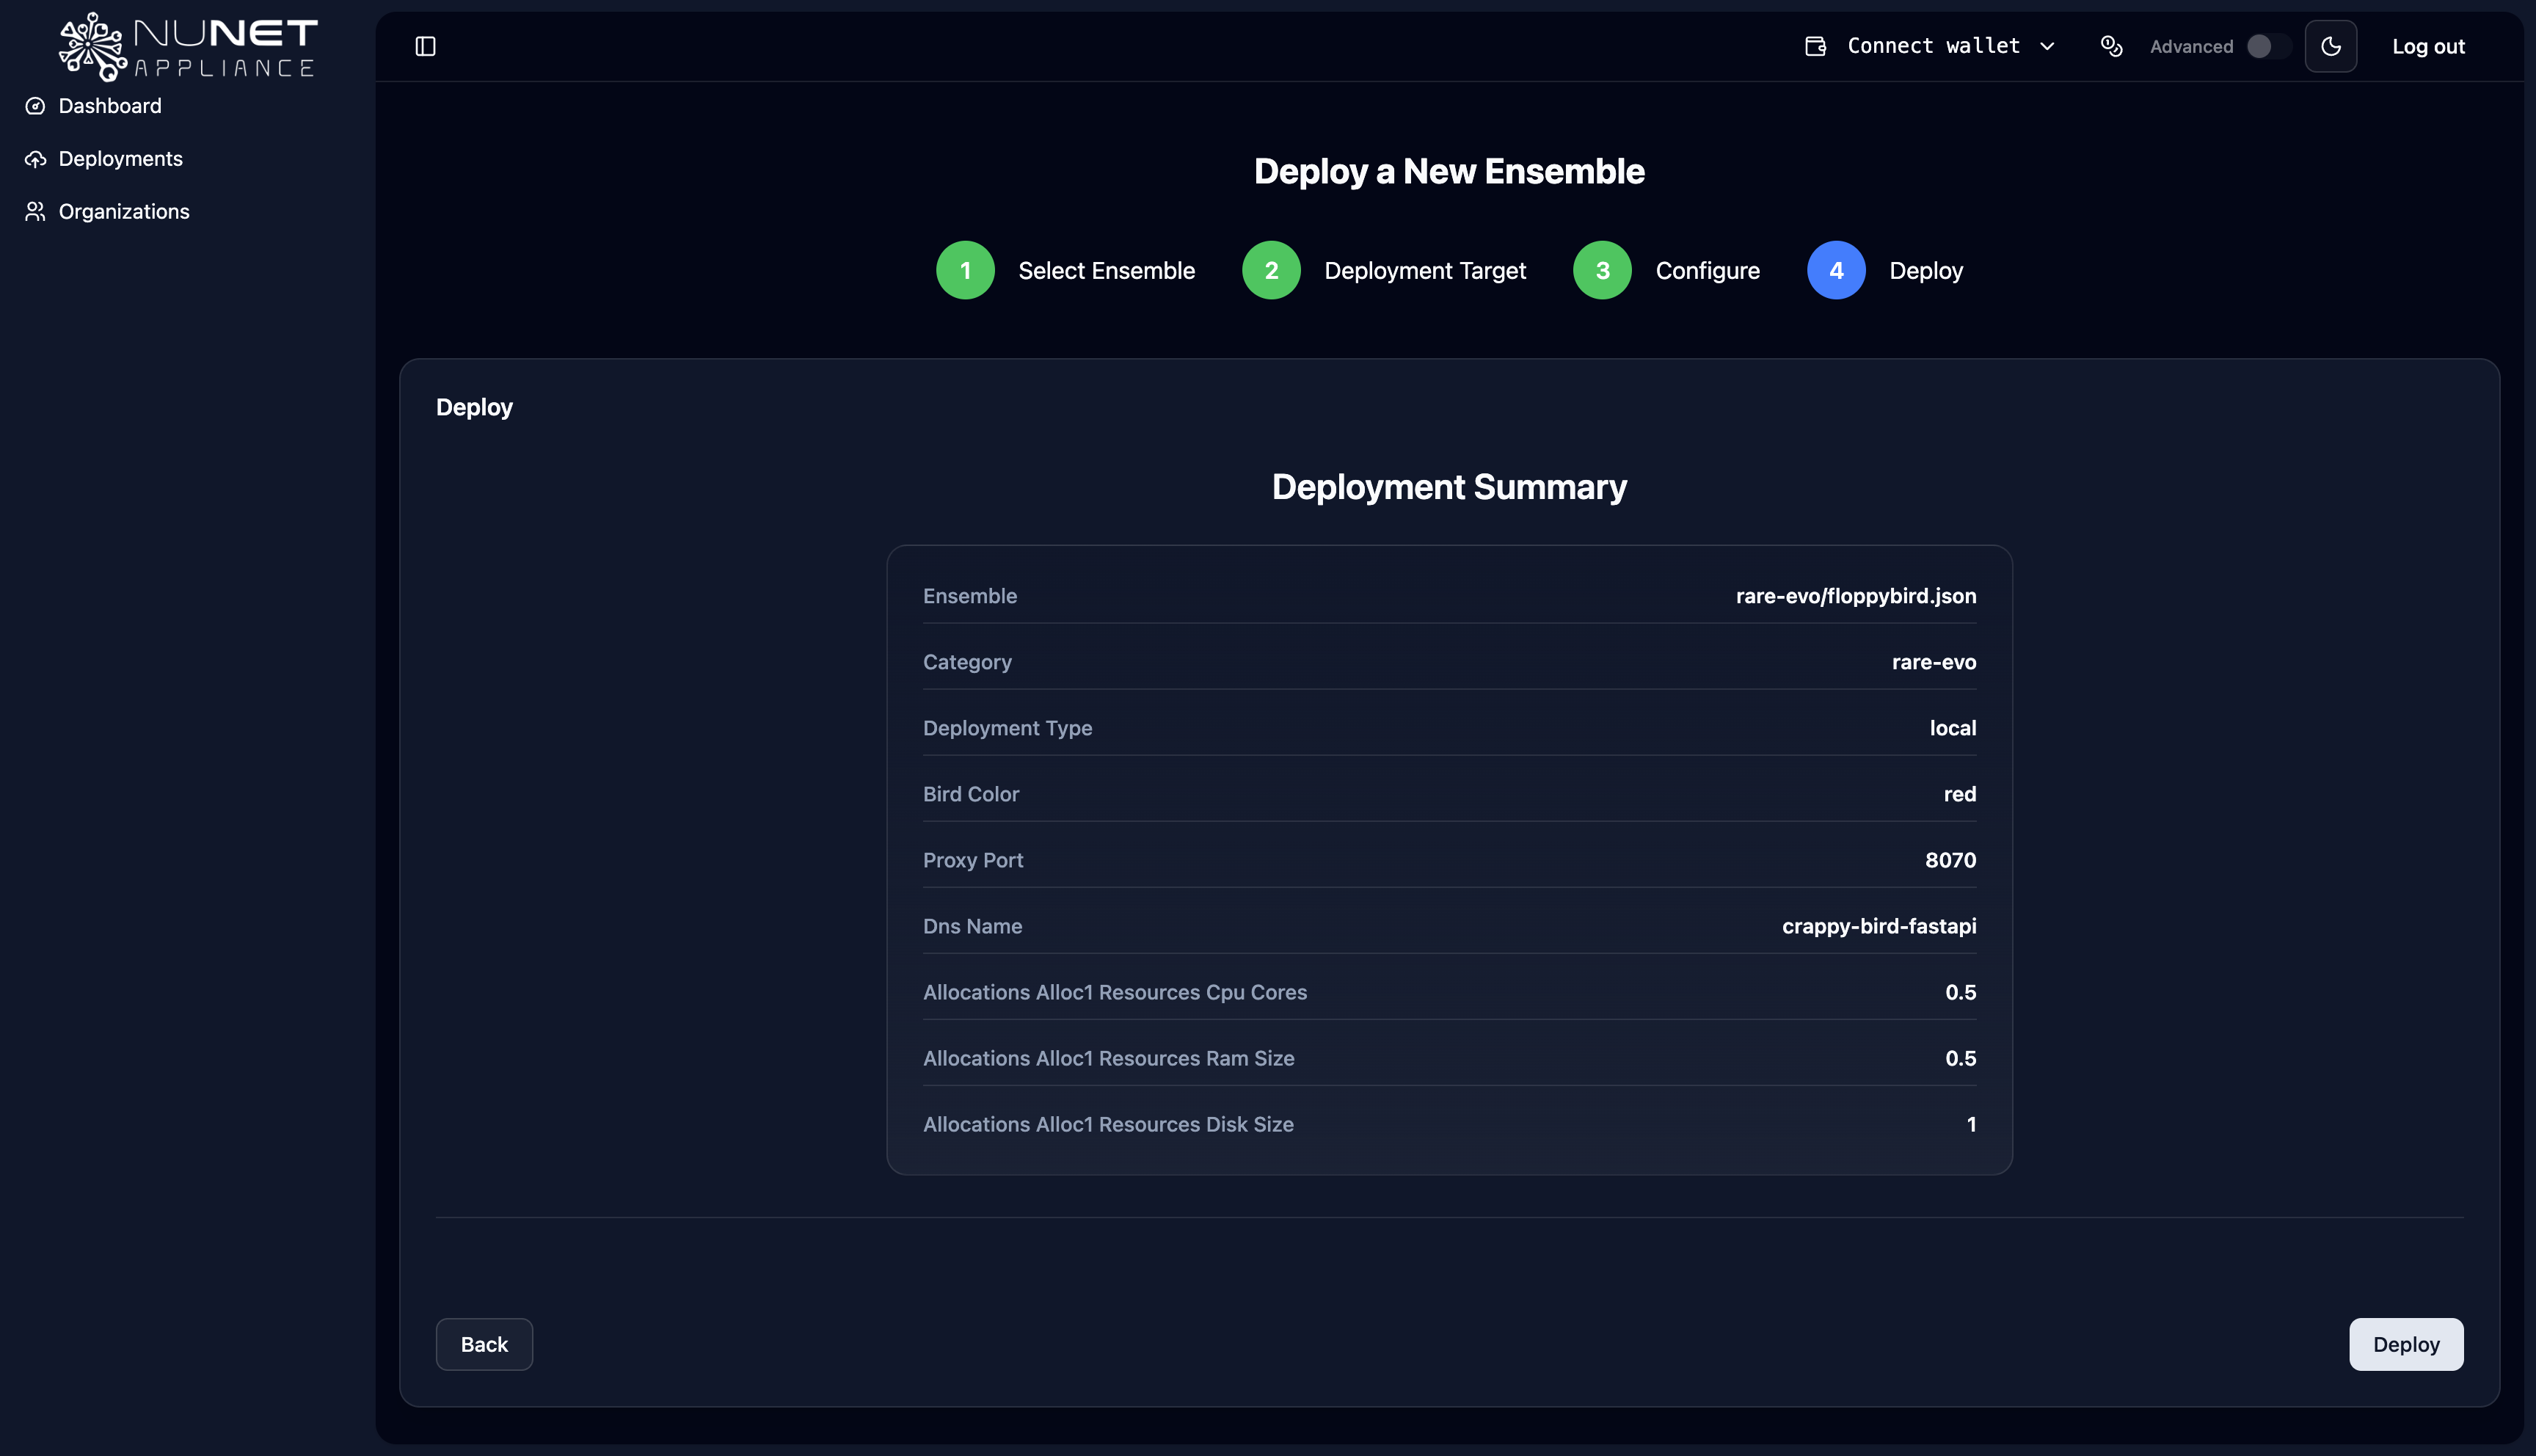Open Deployments from the sidebar
Viewport: 2536px width, 1456px height.
(x=119, y=158)
